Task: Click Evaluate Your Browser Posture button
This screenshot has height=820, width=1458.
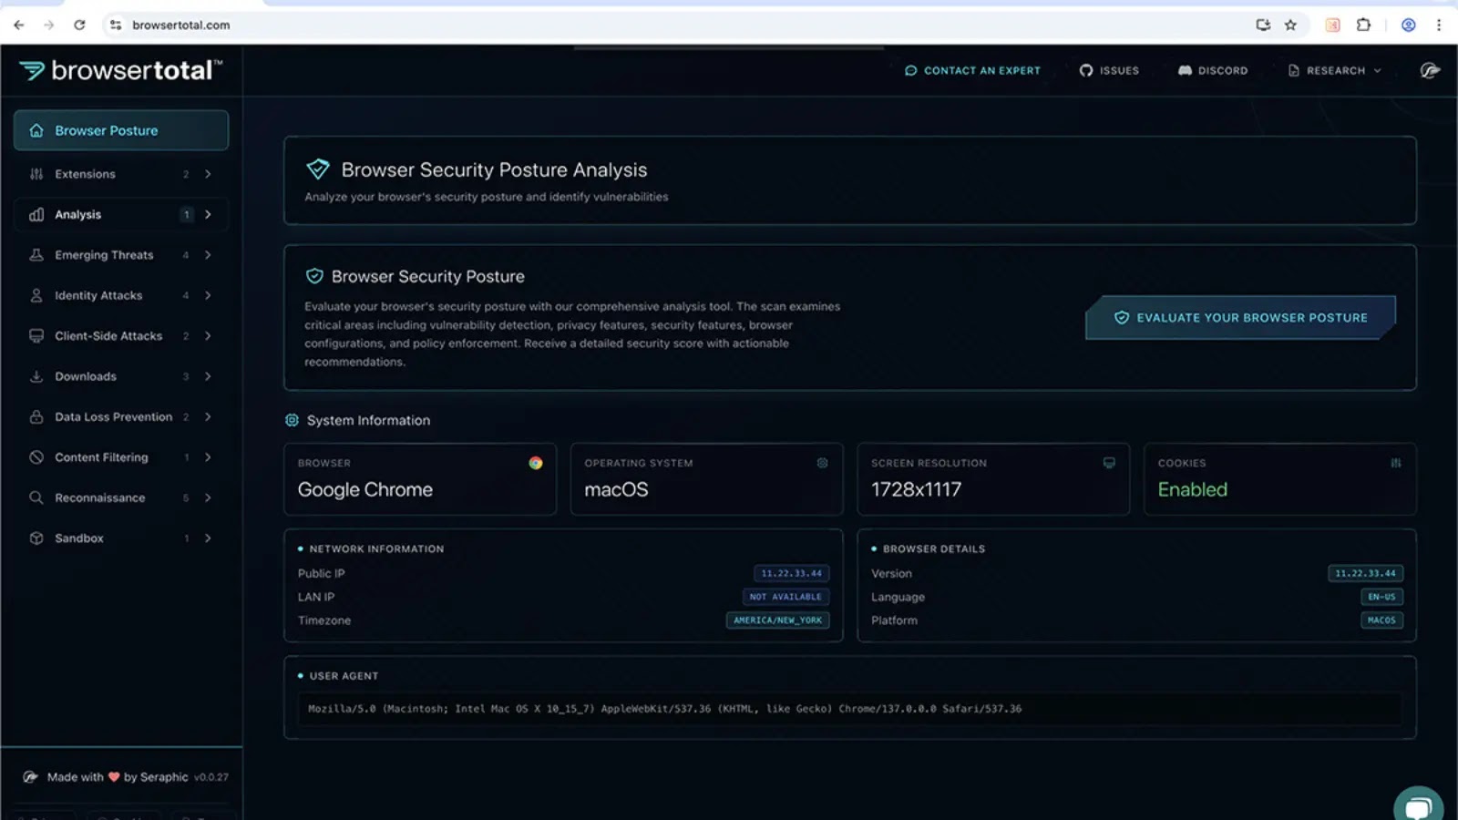Action: click(x=1240, y=317)
